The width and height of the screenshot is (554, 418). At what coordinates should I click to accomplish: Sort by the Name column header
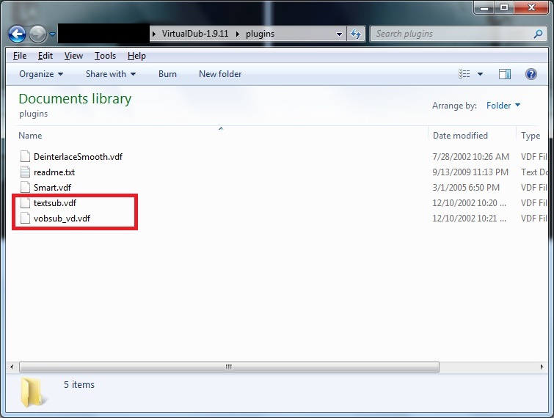[x=30, y=136]
